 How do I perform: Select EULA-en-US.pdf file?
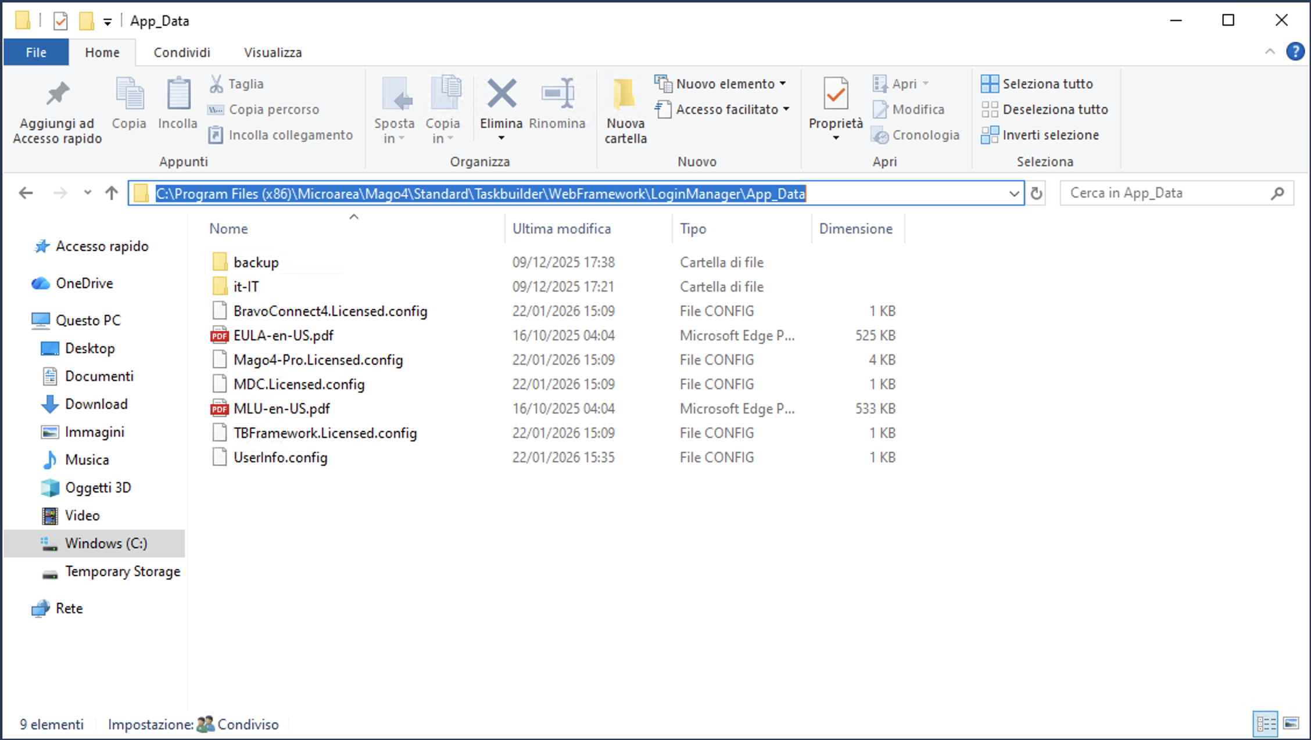pos(283,335)
